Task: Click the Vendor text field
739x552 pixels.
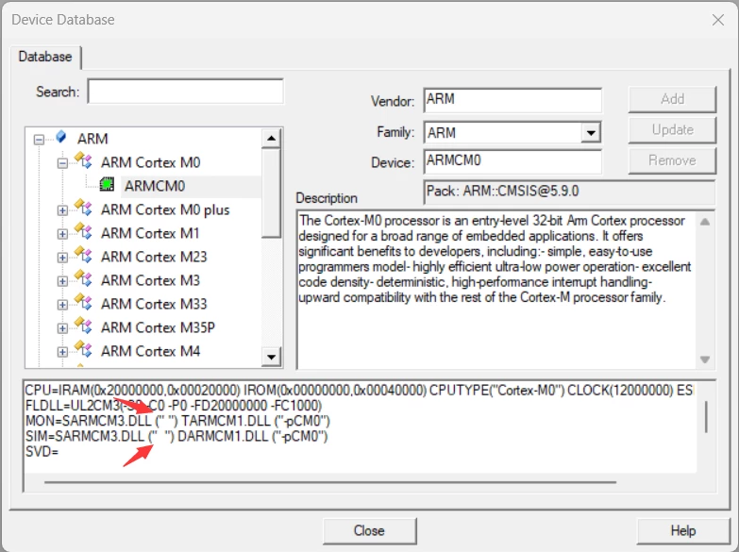Action: coord(512,100)
